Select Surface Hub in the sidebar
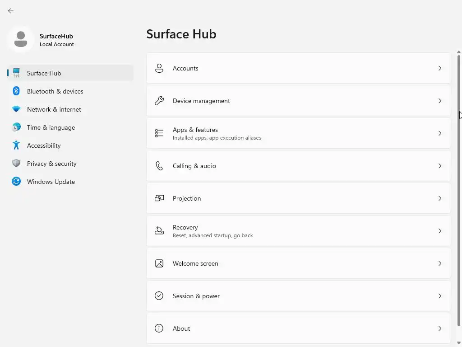Screen dimensions: 462x347 coord(44,73)
